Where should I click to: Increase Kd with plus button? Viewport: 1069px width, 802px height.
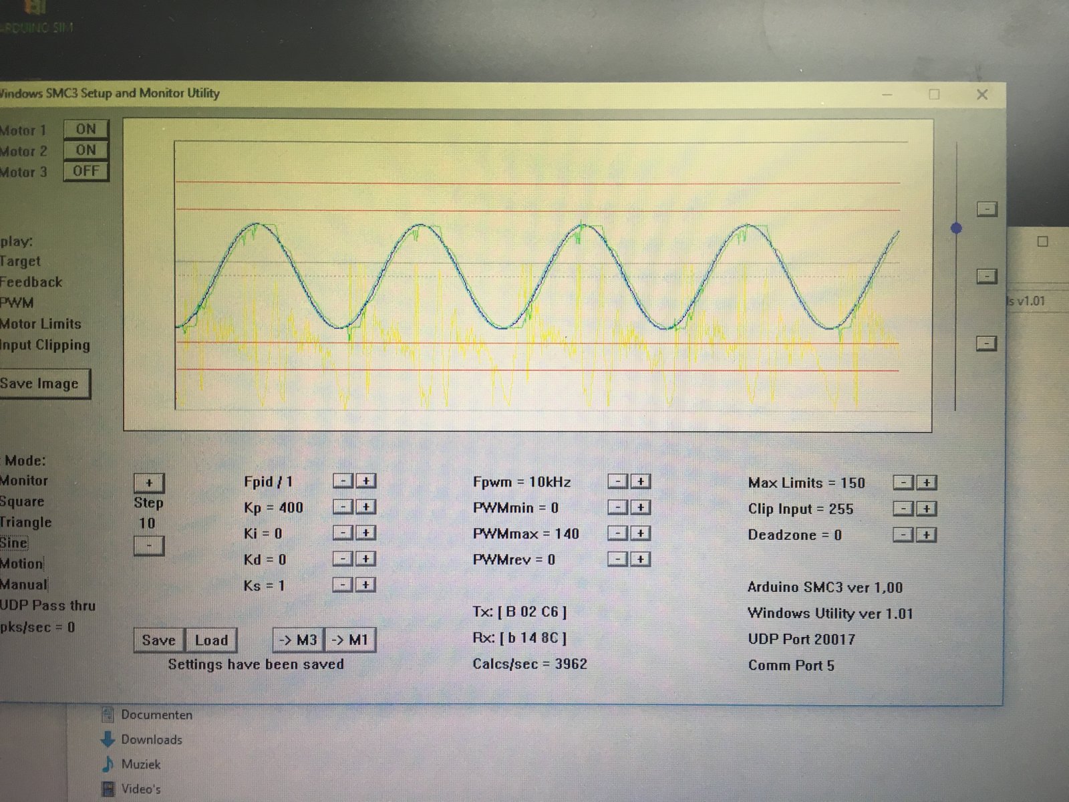(x=365, y=559)
